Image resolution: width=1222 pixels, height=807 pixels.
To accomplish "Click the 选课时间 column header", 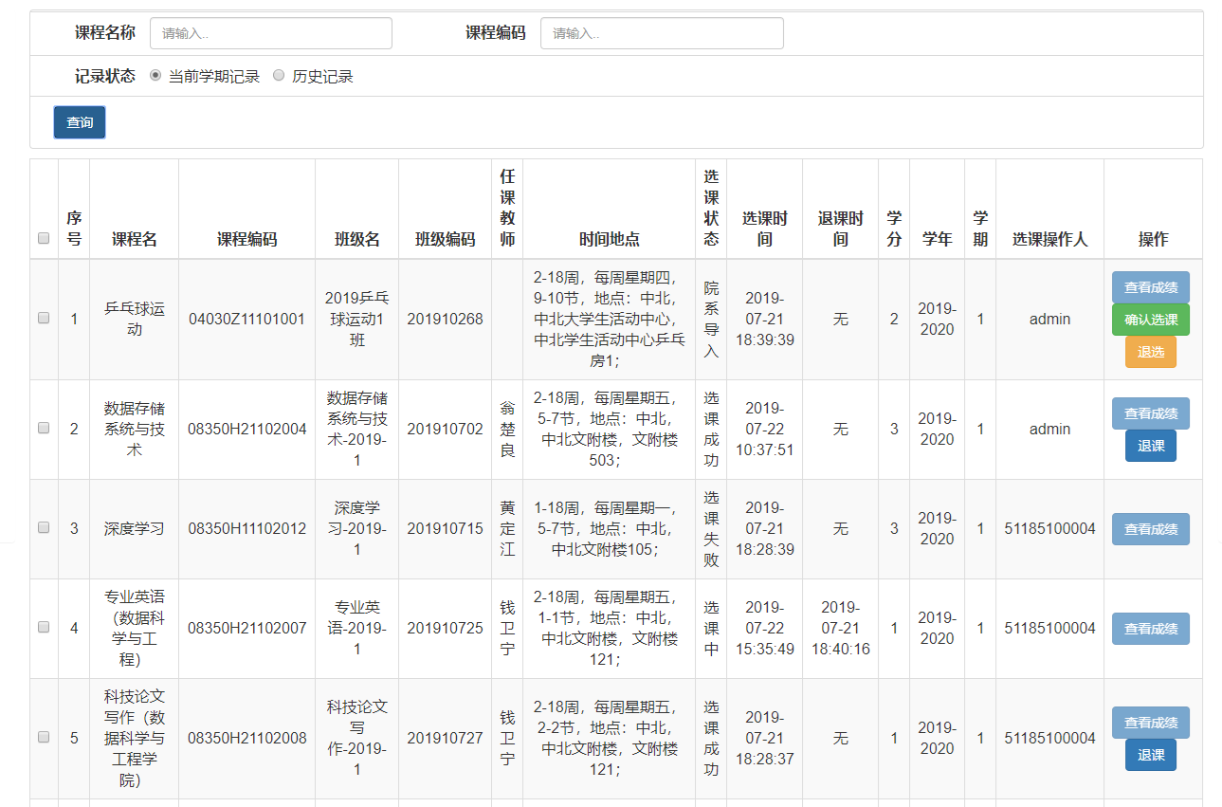I will [764, 229].
